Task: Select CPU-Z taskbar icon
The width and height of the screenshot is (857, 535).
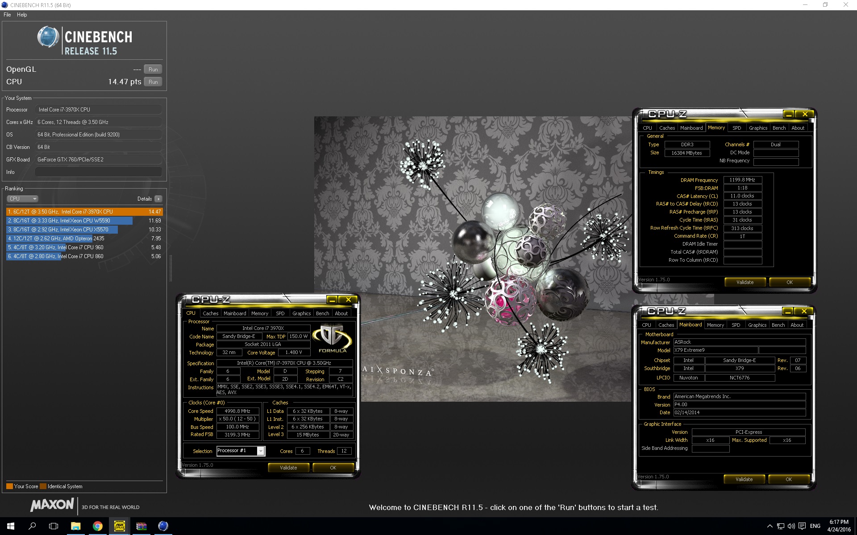Action: pos(119,526)
